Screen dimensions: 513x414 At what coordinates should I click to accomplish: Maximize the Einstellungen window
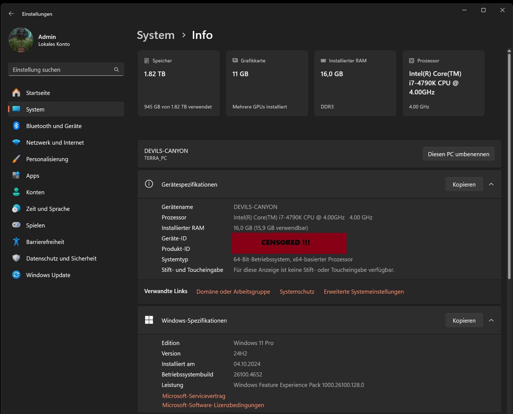pyautogui.click(x=483, y=10)
